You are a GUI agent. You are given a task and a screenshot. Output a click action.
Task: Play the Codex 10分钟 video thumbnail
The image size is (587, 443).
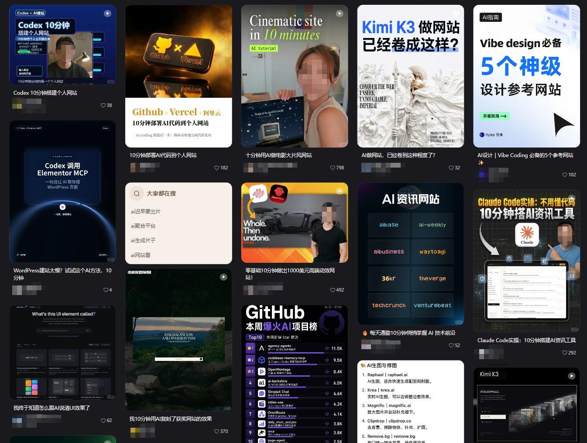point(107,14)
